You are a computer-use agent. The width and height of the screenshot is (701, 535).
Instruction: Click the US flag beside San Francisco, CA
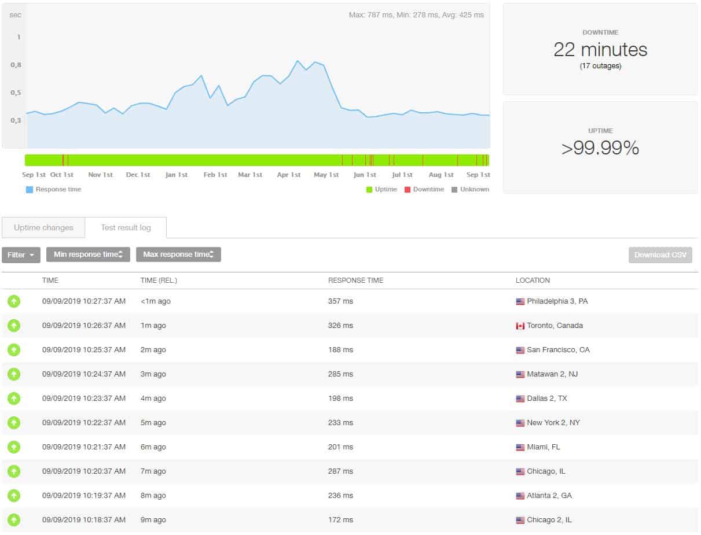click(520, 350)
